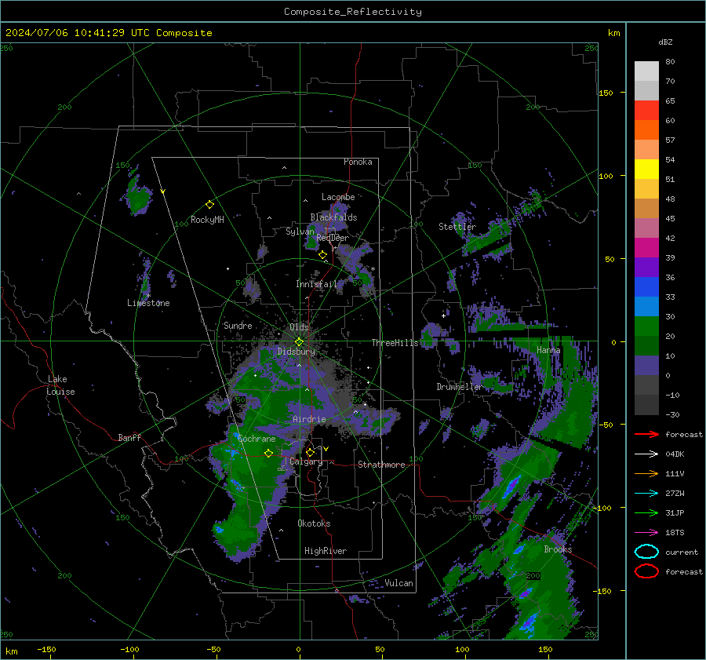Select the 80 dBZ light gray swatch
Image resolution: width=706 pixels, height=660 pixels.
click(x=646, y=71)
